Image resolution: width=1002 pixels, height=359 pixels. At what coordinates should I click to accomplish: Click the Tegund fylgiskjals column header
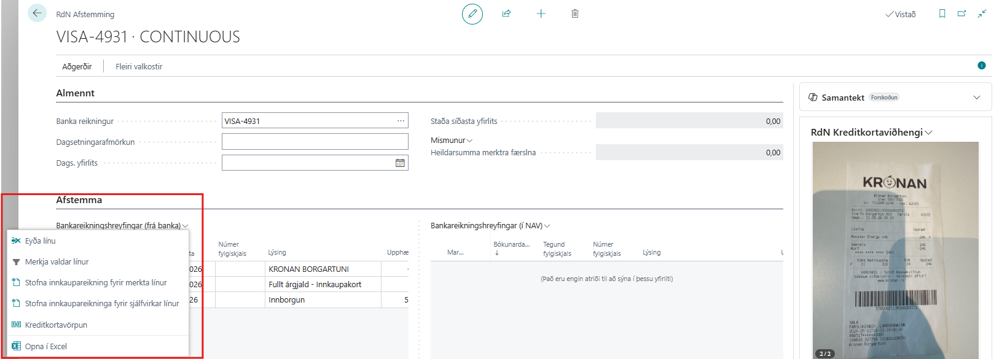(557, 249)
